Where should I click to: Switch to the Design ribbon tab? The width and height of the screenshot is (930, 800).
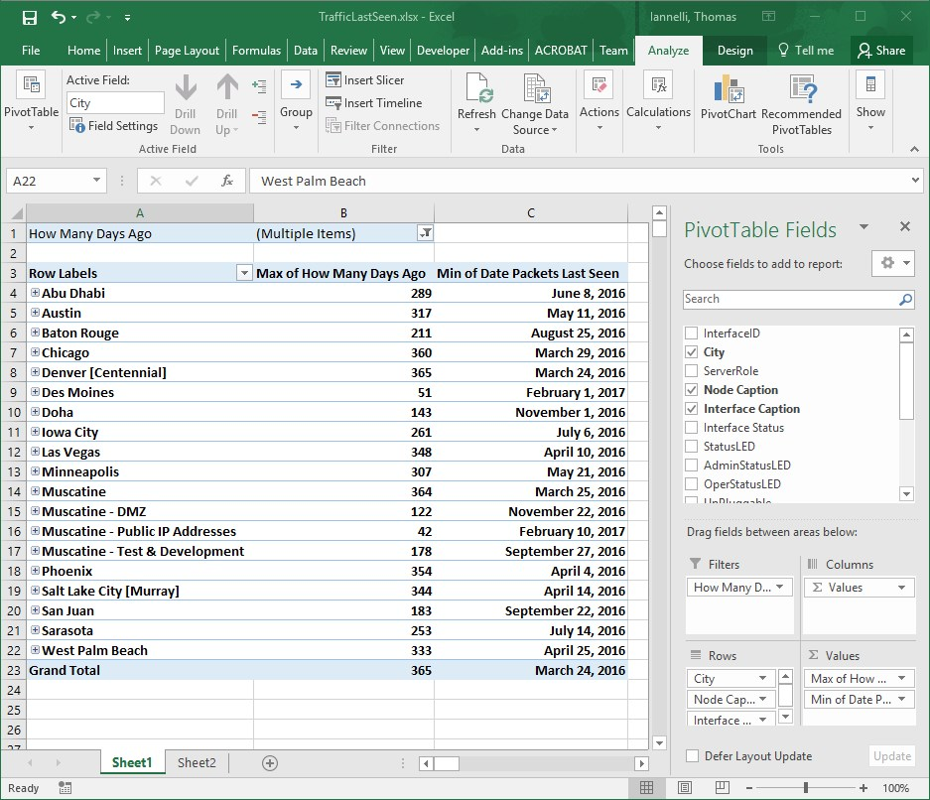734,51
